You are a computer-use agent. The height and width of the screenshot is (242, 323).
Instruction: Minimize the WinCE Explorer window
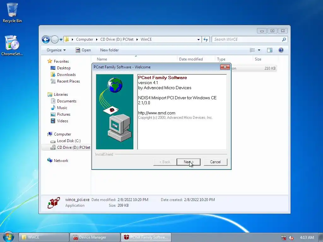click(262, 31)
